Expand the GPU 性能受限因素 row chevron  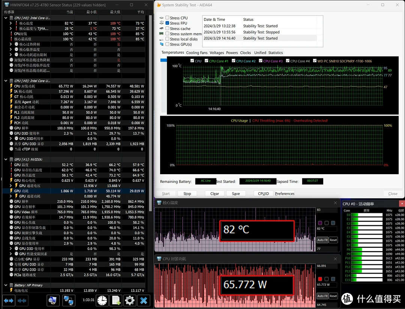(11, 254)
